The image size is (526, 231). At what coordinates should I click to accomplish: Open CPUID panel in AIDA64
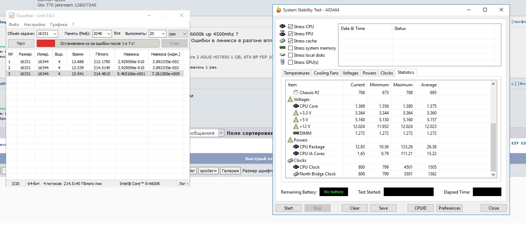(x=420, y=208)
